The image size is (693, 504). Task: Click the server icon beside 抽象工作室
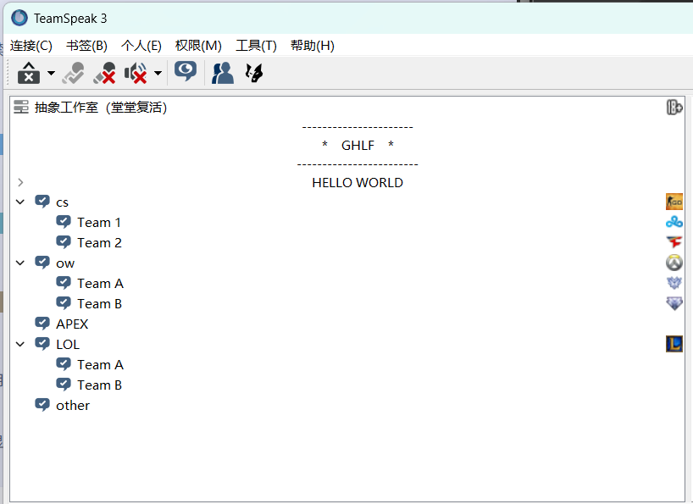coord(21,107)
